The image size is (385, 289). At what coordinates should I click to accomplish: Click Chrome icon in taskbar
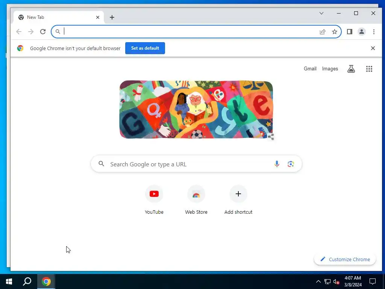(46, 281)
